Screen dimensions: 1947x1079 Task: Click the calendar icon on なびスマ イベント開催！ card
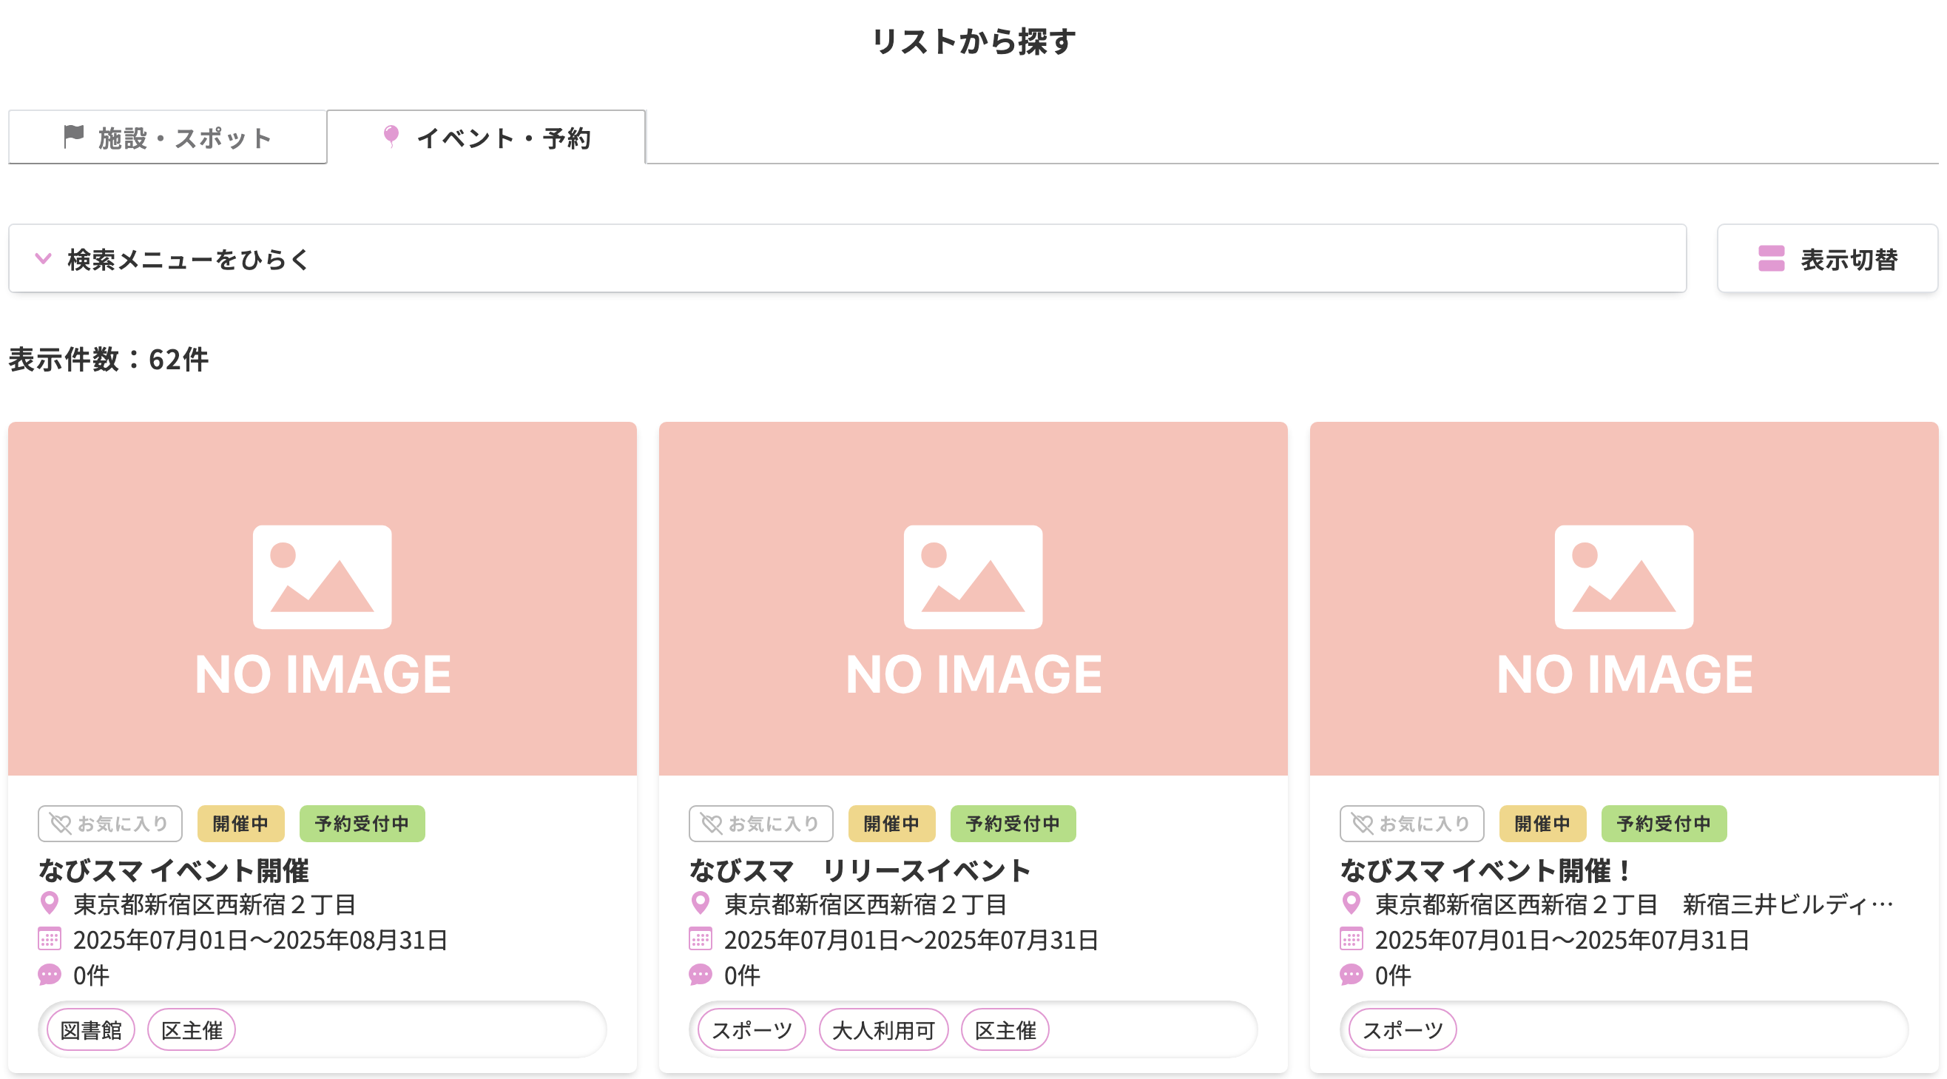click(1352, 940)
